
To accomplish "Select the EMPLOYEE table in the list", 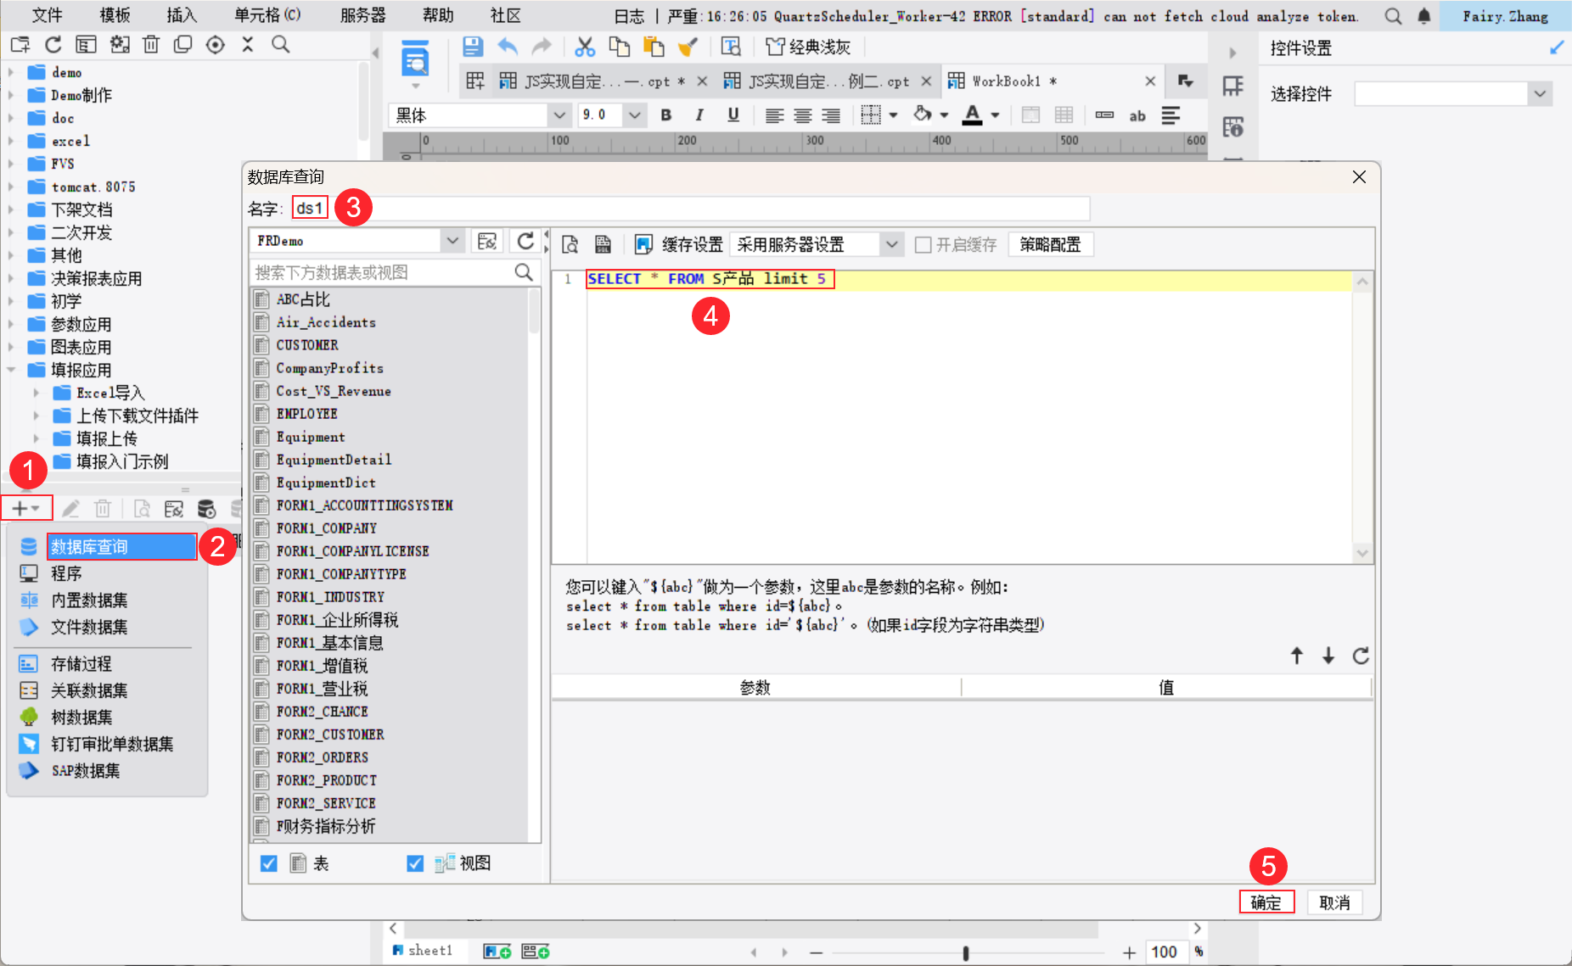I will coord(307,414).
